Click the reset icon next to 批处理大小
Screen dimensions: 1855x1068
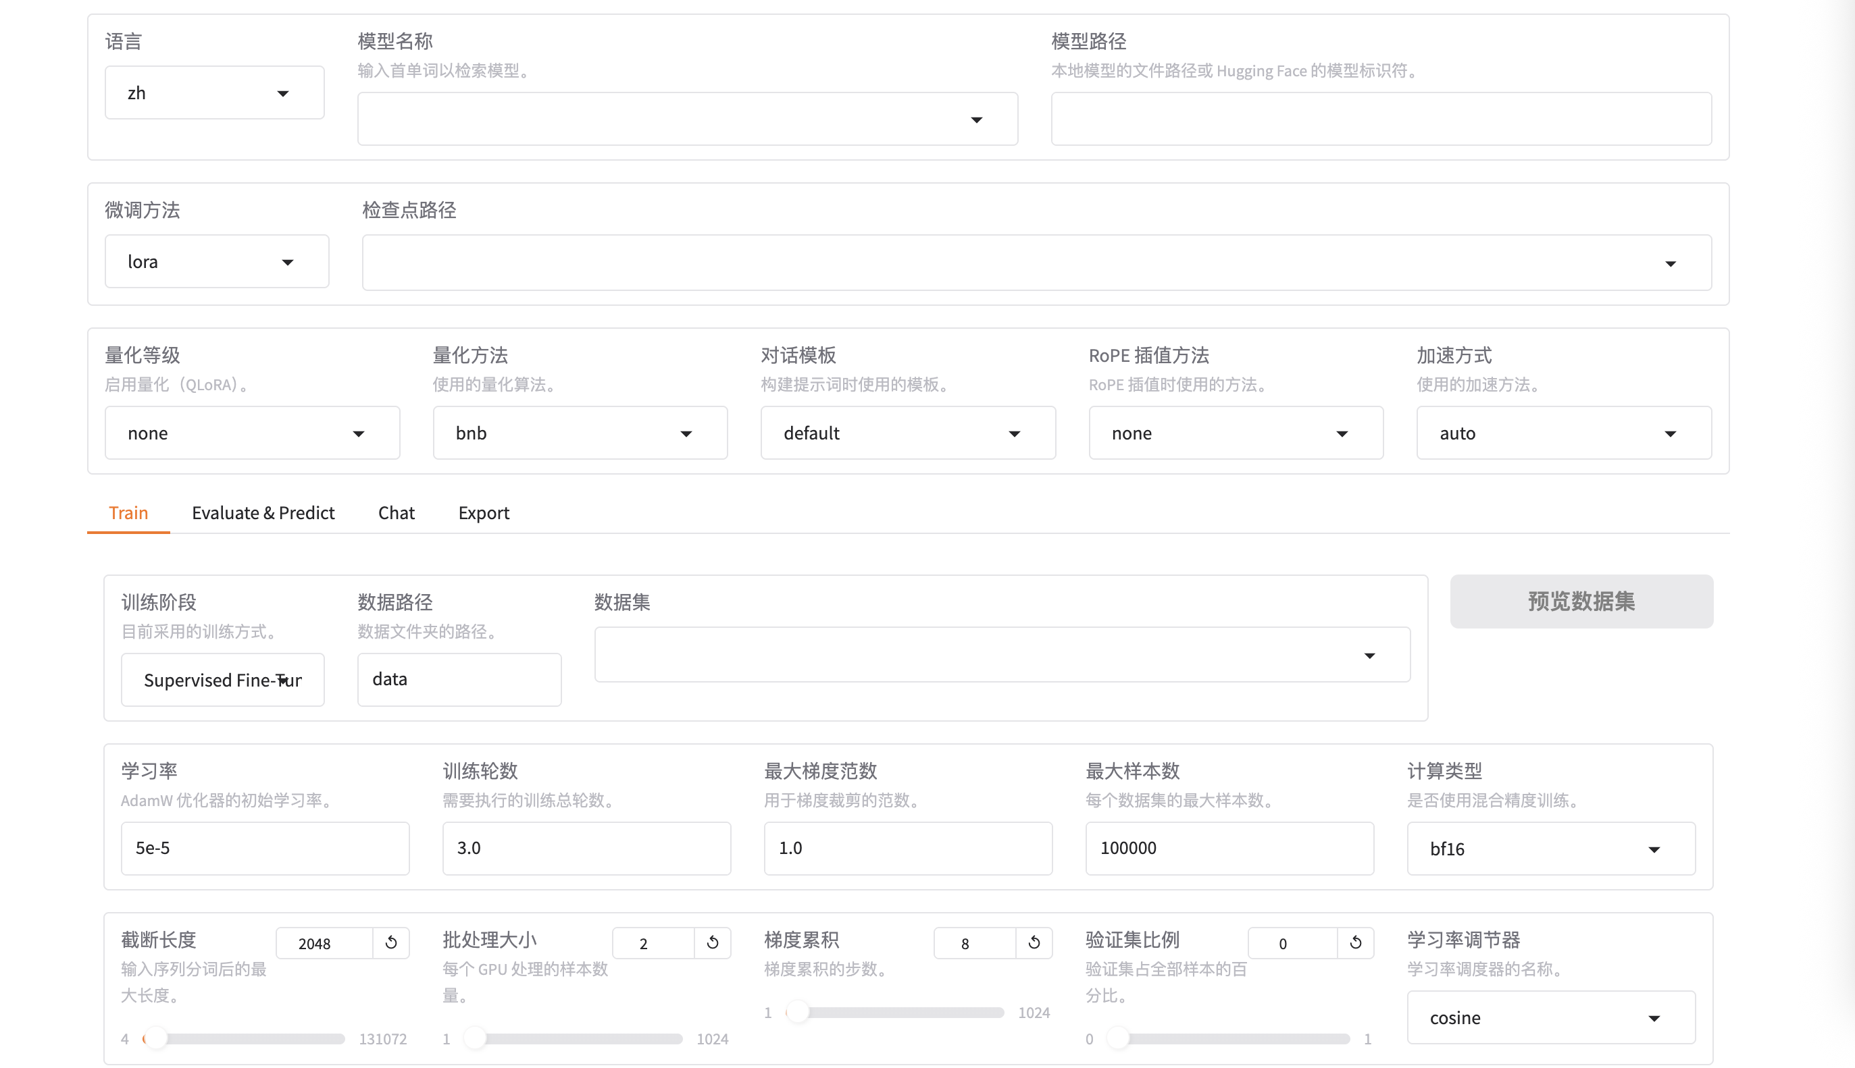point(713,942)
